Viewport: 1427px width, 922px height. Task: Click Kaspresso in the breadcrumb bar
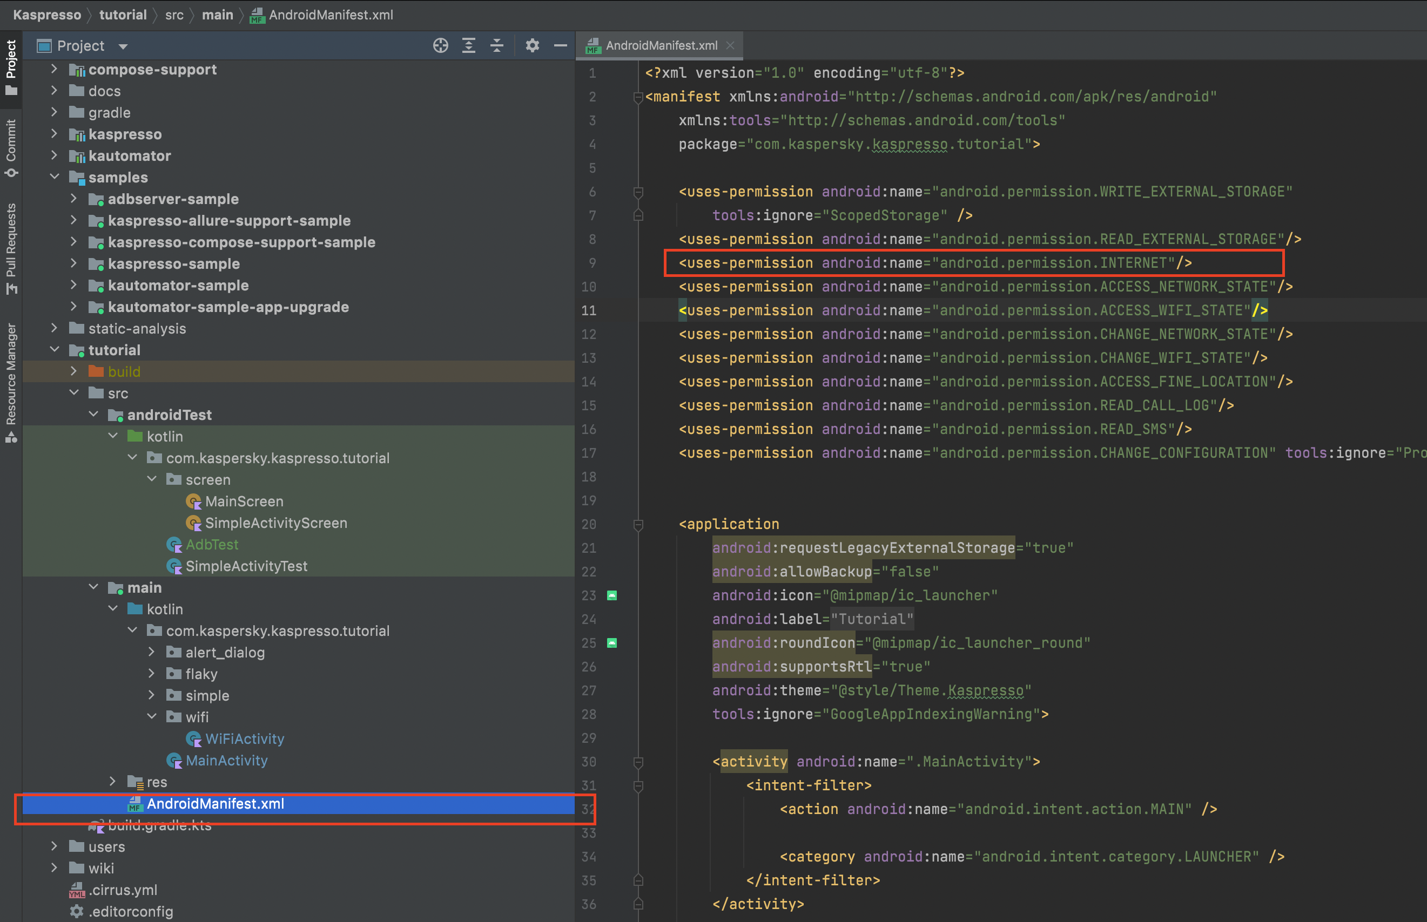click(47, 15)
